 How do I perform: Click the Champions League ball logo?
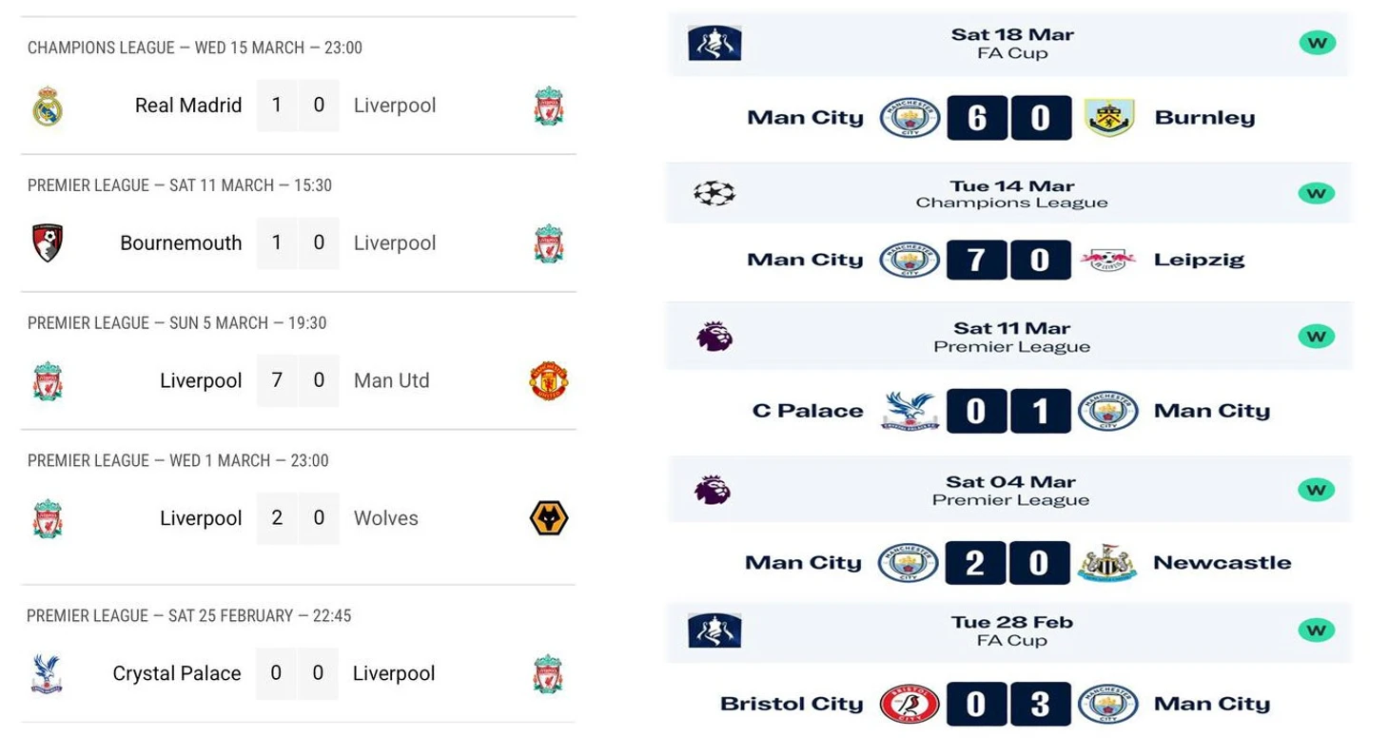tap(714, 194)
